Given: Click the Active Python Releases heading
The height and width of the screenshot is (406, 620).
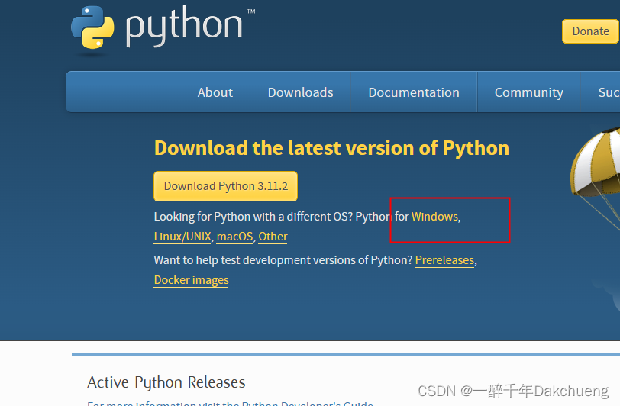Looking at the screenshot, I should click(166, 382).
